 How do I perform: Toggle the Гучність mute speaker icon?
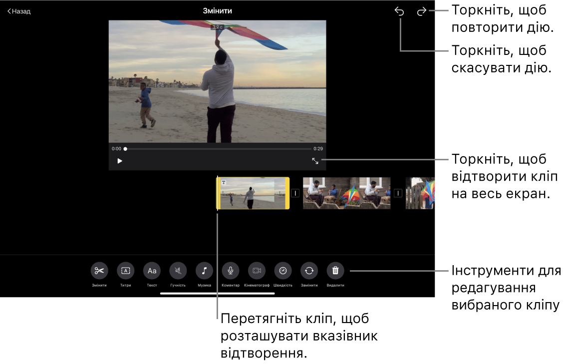178,271
